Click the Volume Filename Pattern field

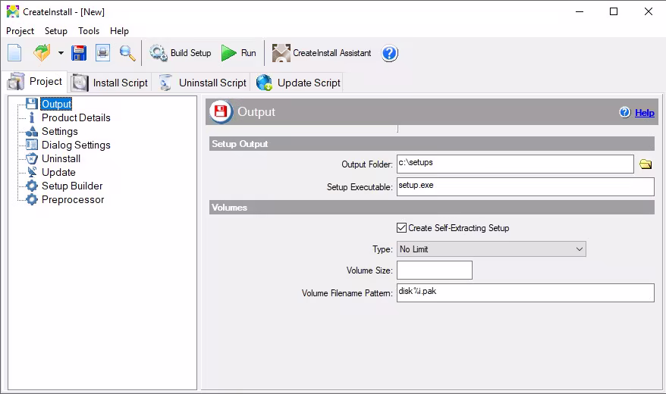pos(526,292)
